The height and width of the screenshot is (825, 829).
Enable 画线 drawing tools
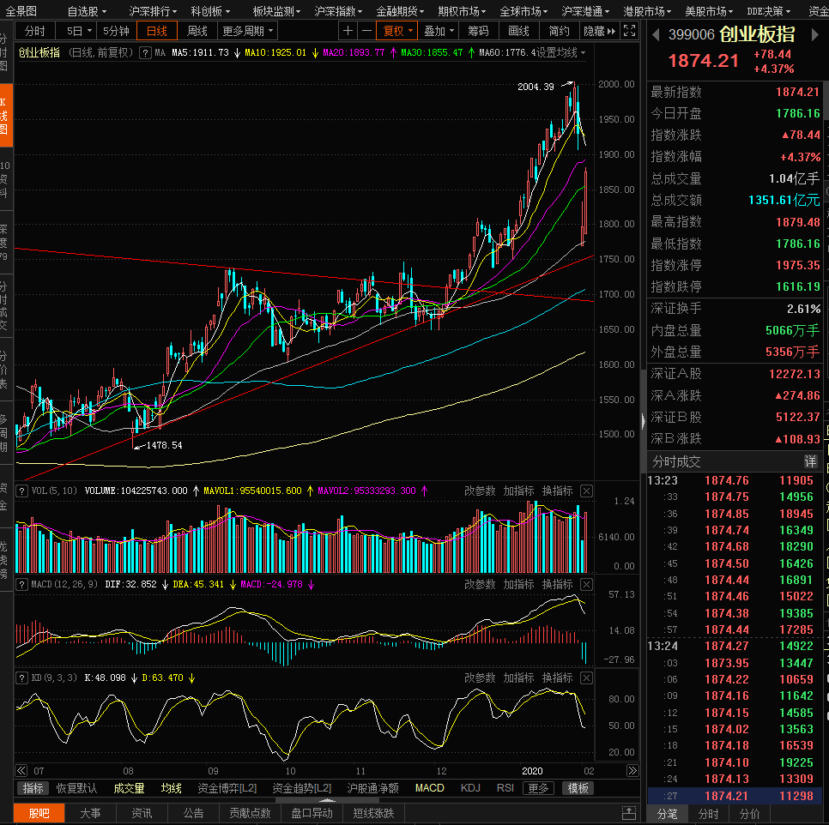[x=518, y=31]
